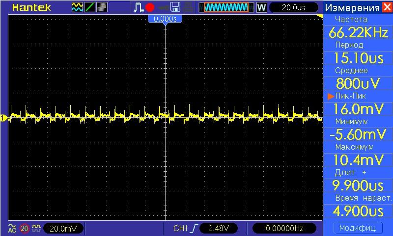Screen dimensions: 393x236
Task: Select the Частота measurement label
Action: tap(351, 19)
